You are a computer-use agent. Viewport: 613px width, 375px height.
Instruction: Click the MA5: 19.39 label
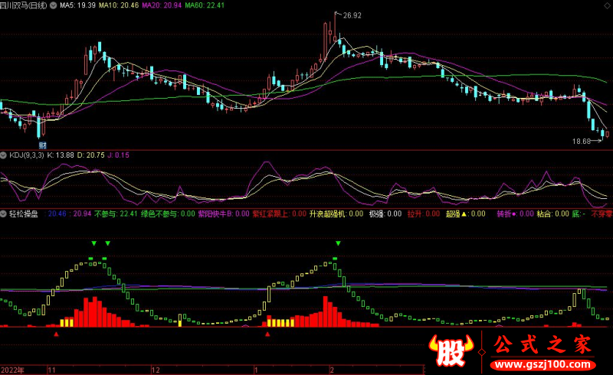[77, 5]
